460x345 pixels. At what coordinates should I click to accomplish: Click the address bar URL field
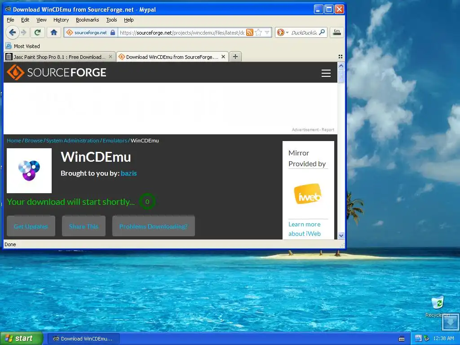(182, 32)
